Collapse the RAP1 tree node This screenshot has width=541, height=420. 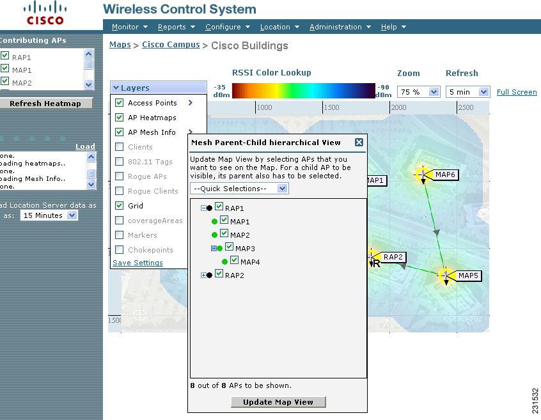[203, 208]
